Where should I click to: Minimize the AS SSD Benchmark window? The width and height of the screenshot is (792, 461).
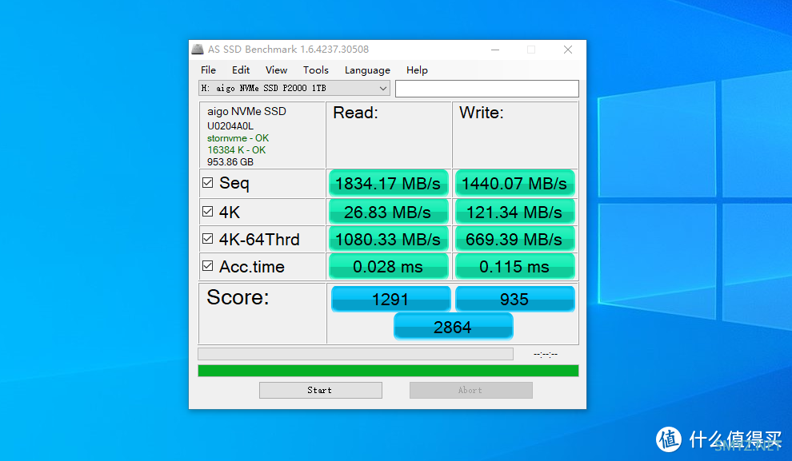point(495,50)
